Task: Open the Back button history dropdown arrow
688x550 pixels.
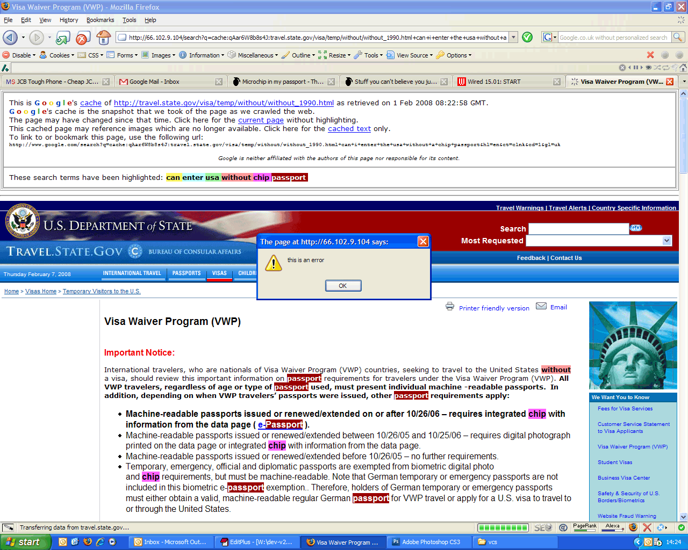Action: (23, 38)
